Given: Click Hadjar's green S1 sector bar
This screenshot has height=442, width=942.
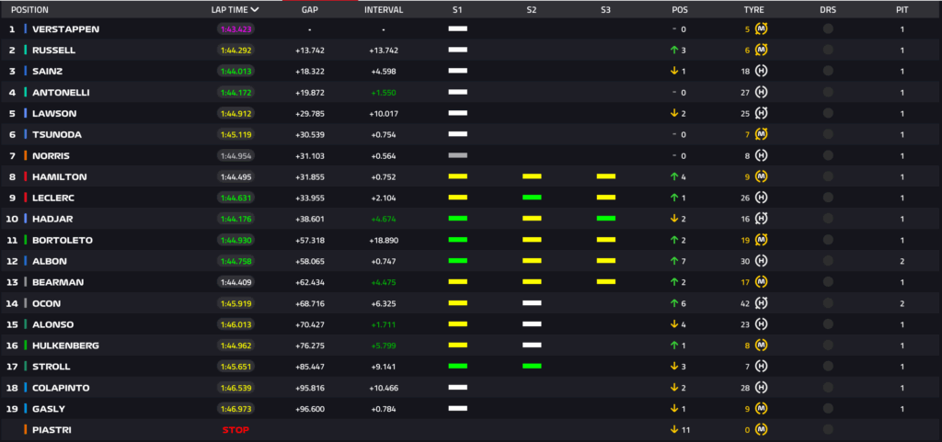Looking at the screenshot, I should (457, 219).
